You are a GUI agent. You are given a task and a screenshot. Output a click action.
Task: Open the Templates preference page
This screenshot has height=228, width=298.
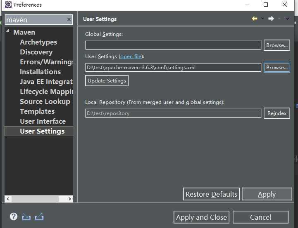click(37, 111)
